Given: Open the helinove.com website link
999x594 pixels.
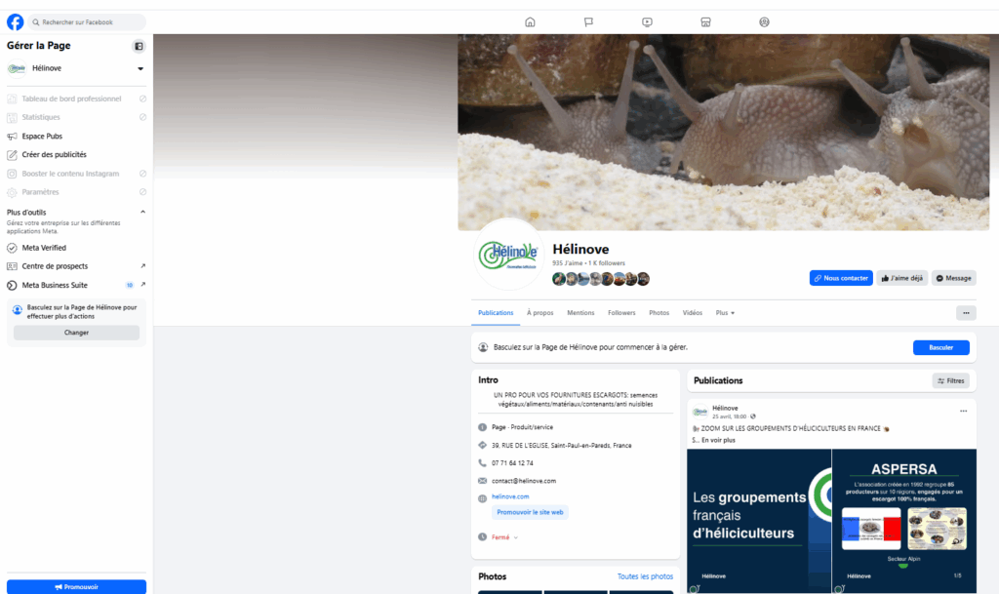Looking at the screenshot, I should pos(510,496).
